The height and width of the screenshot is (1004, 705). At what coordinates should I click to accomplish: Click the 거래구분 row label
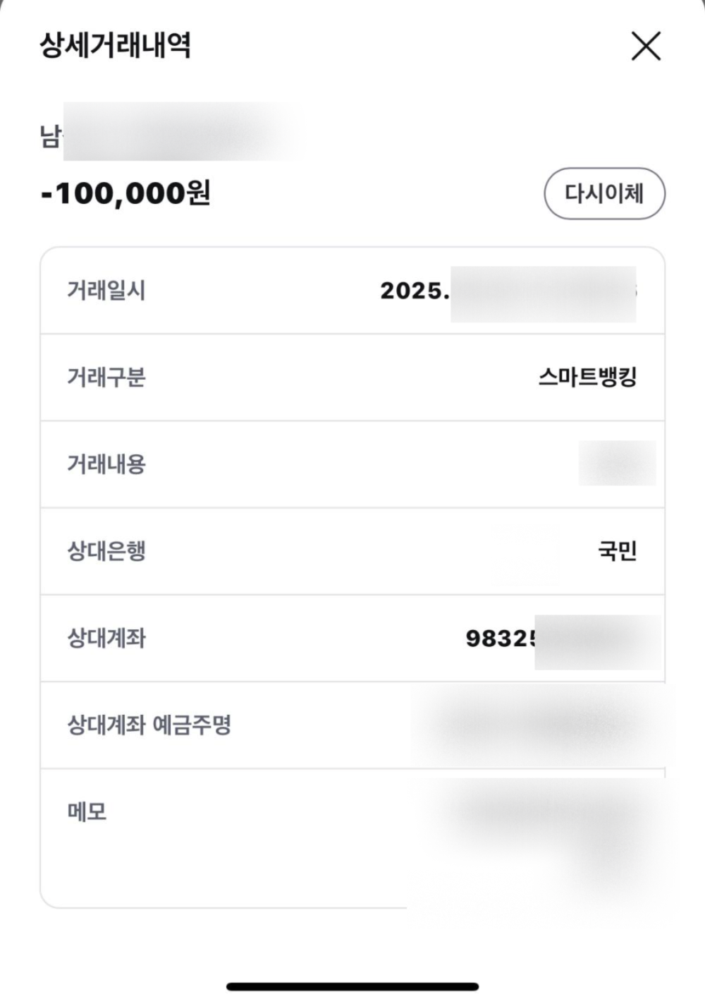pyautogui.click(x=106, y=377)
